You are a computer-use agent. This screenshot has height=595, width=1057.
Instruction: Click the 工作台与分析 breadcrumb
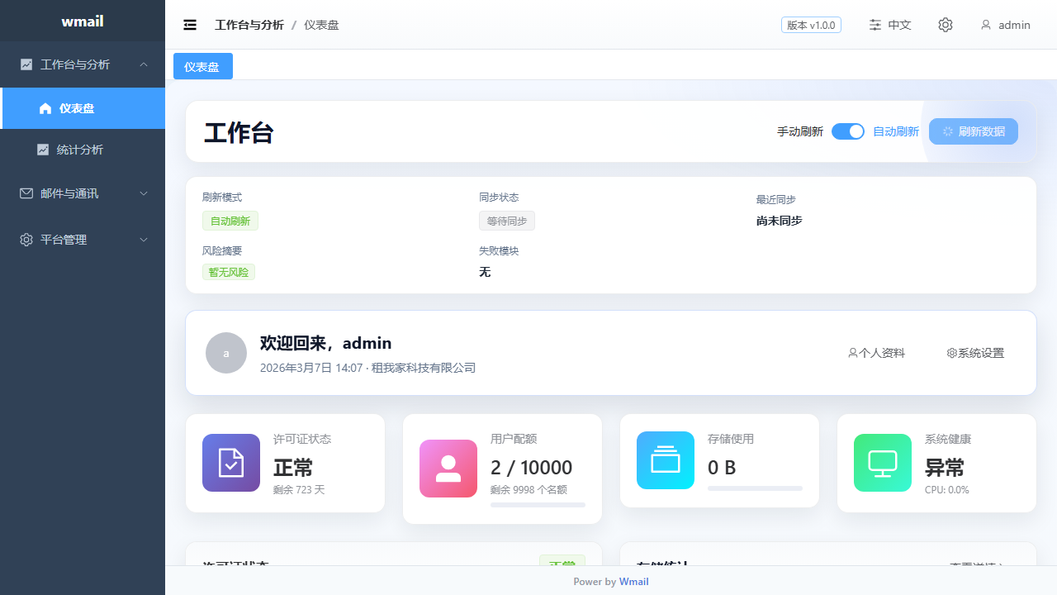click(249, 25)
